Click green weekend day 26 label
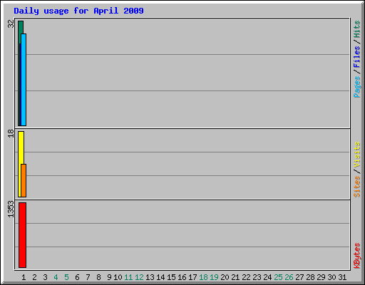 click(289, 277)
